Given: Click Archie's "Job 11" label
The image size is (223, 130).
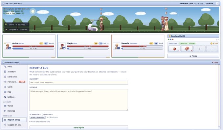Looking at the screenshot, I should pos(52,43).
